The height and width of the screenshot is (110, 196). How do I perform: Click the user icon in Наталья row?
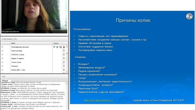(64, 66)
